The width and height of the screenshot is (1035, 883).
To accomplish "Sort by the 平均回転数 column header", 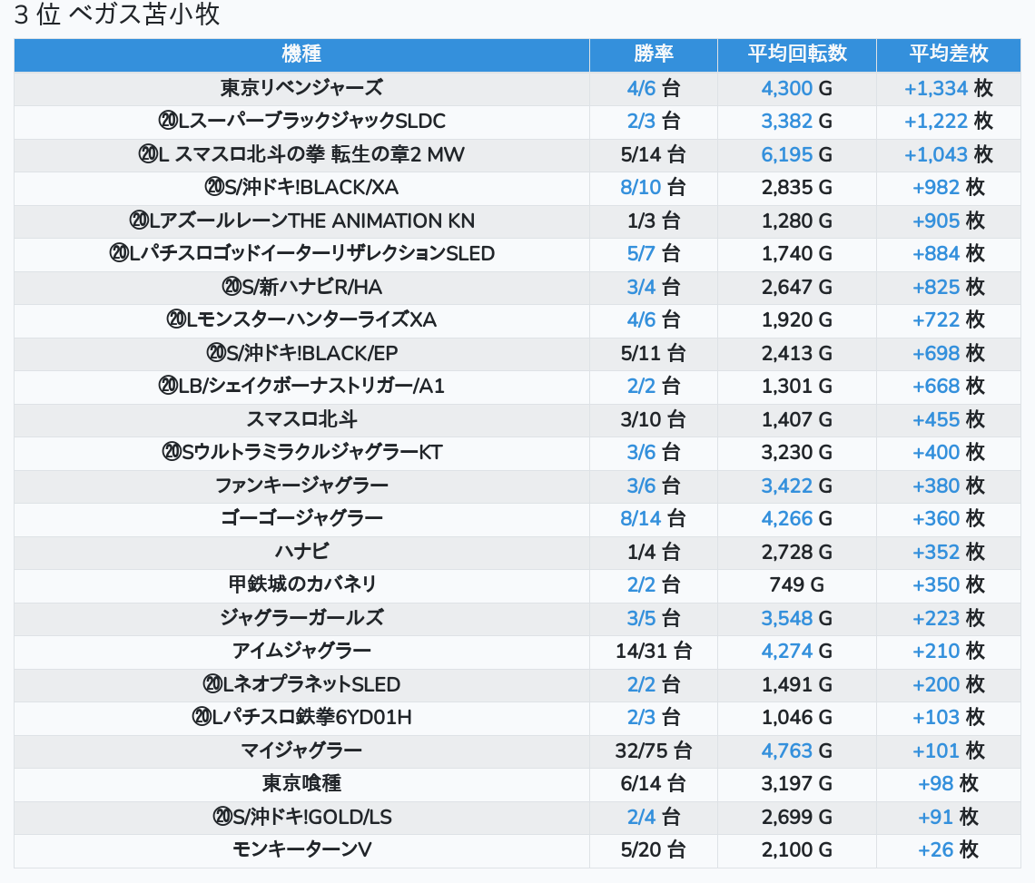I will point(796,54).
